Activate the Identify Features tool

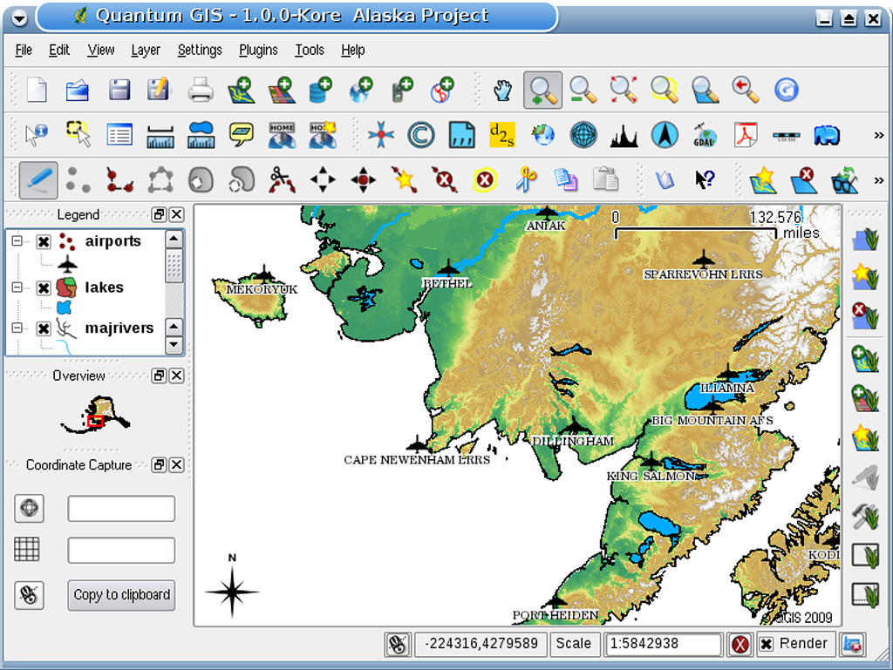(37, 135)
